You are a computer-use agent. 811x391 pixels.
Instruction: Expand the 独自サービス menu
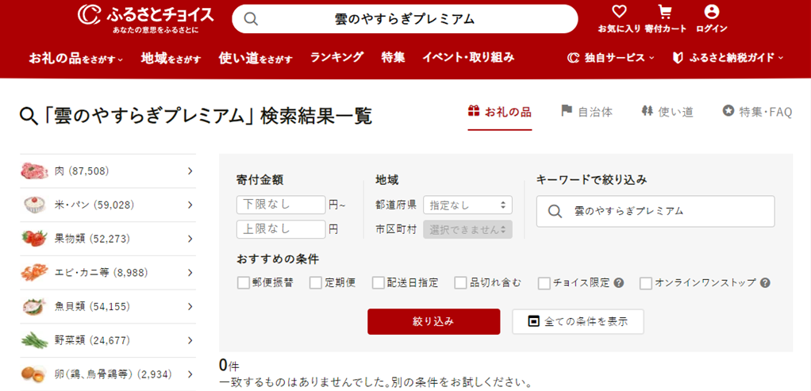click(x=611, y=58)
